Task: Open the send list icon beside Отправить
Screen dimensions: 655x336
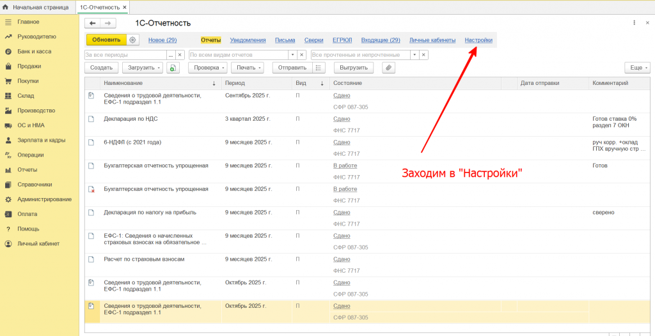Action: [319, 68]
